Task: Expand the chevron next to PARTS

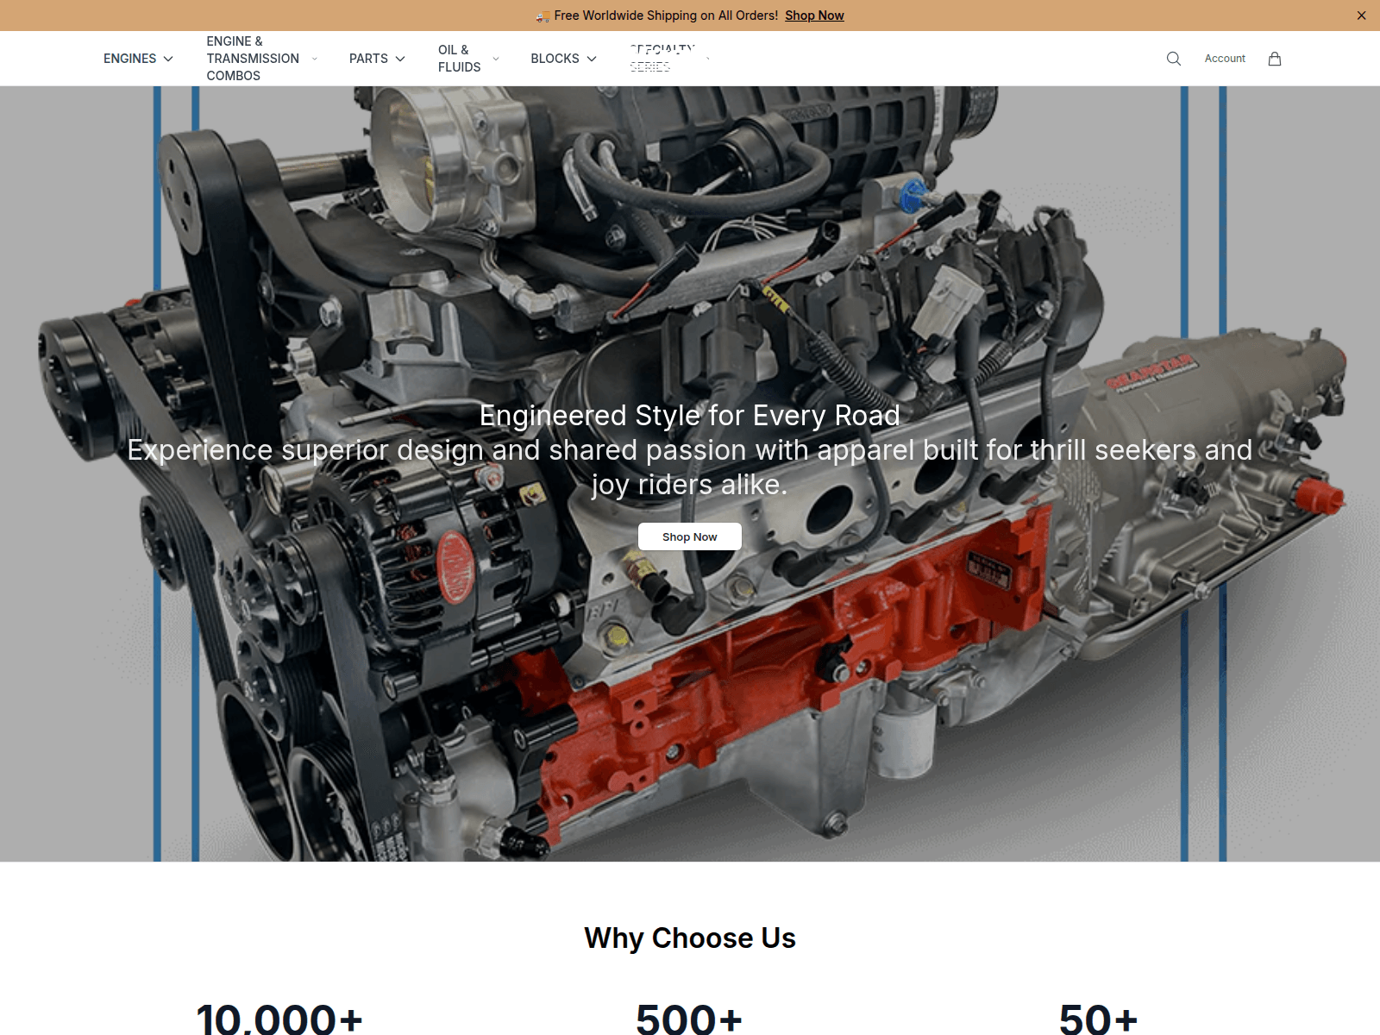Action: click(400, 59)
